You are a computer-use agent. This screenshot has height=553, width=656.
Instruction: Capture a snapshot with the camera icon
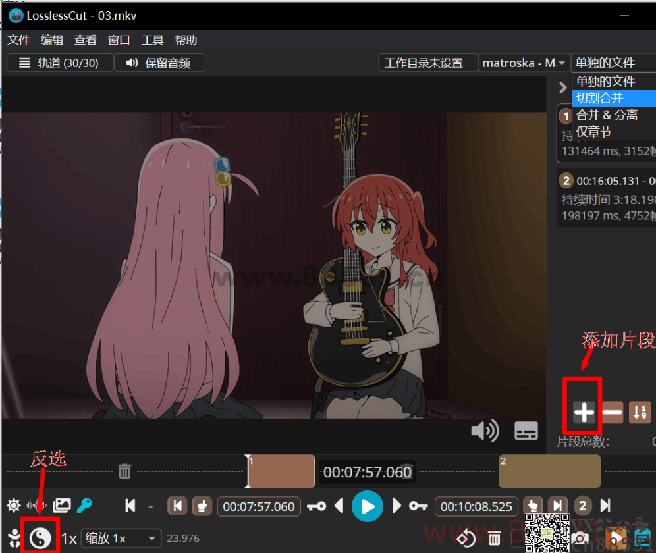click(580, 539)
